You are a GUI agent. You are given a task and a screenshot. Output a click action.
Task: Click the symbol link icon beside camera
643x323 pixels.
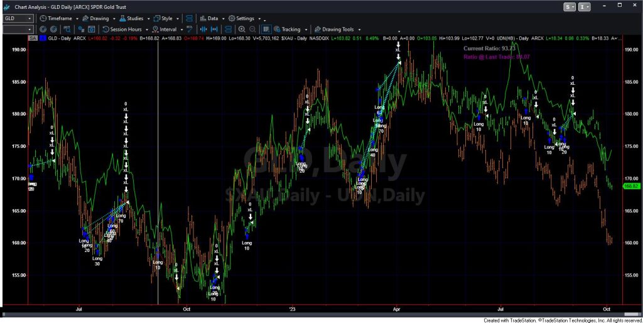pyautogui.click(x=81, y=30)
